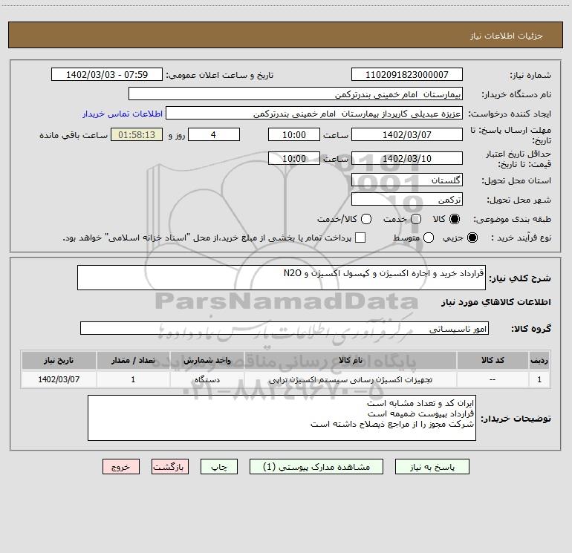This screenshot has width=572, height=553.
Task: Open مشاهده مدارک پیوستی (1) button
Action: coord(316,467)
